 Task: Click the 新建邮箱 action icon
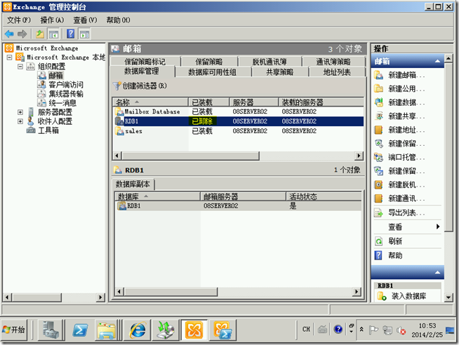(x=378, y=75)
